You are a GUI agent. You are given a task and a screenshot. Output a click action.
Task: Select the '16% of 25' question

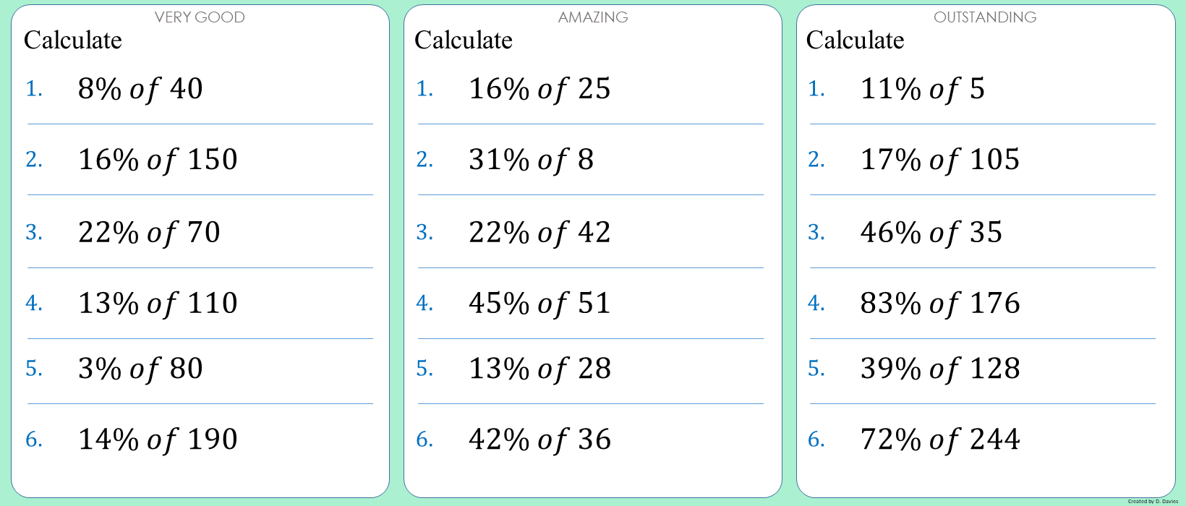539,89
